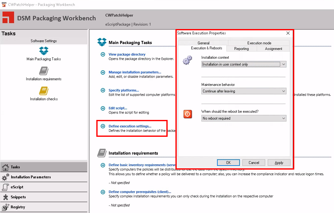Click the red reboot power icon in dialog
Image resolution: width=334 pixels, height=213 pixels.
coord(188,114)
